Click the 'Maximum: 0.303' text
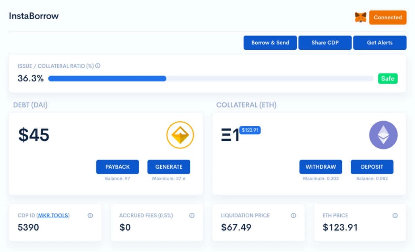Image resolution: width=415 pixels, height=252 pixels. click(x=321, y=179)
